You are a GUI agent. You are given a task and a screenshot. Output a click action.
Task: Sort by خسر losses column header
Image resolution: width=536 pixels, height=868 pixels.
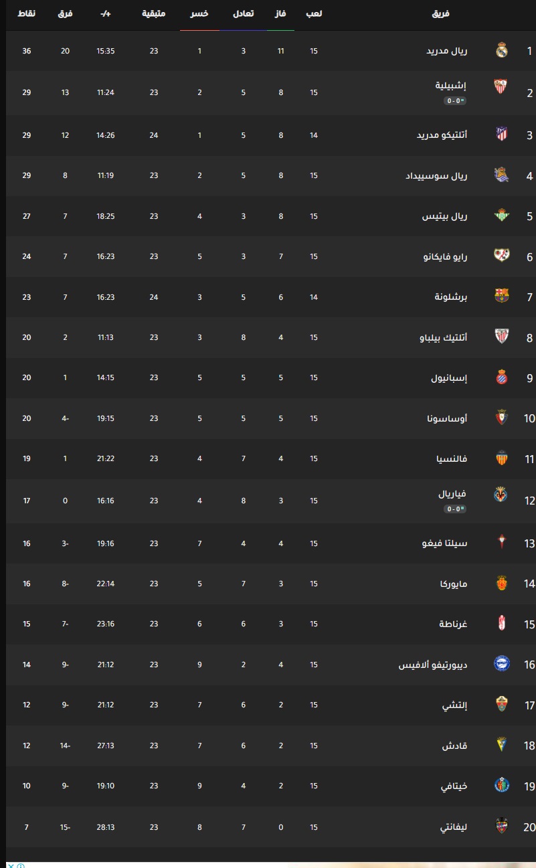point(199,13)
